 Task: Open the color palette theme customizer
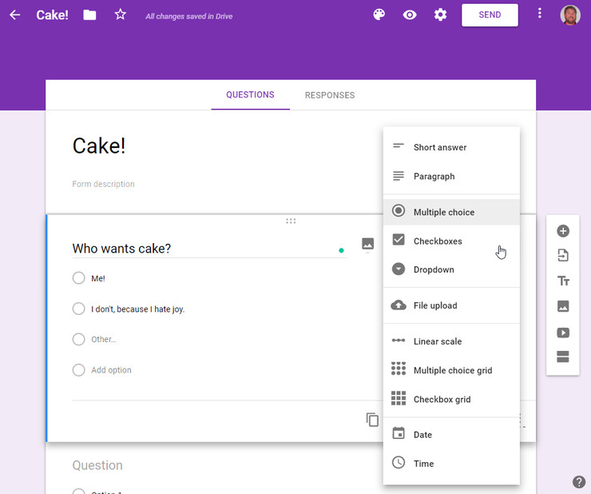(379, 14)
